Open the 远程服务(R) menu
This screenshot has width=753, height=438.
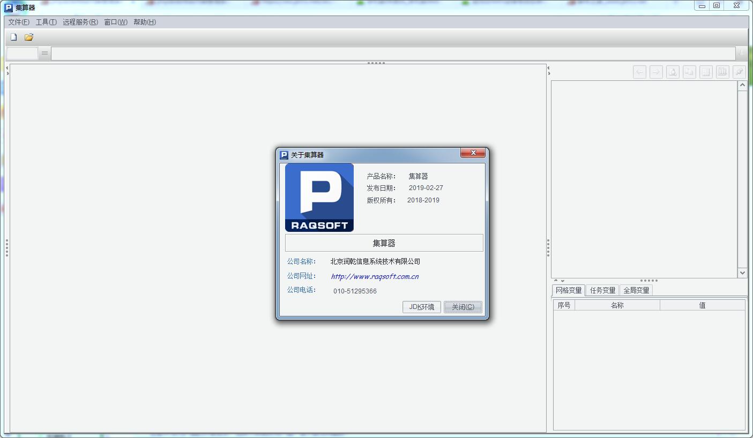click(80, 22)
